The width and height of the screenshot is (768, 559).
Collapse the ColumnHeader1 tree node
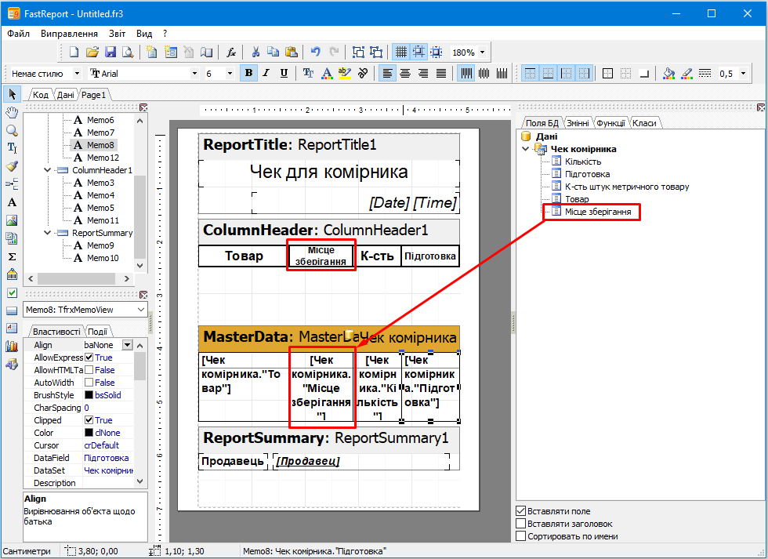point(49,170)
